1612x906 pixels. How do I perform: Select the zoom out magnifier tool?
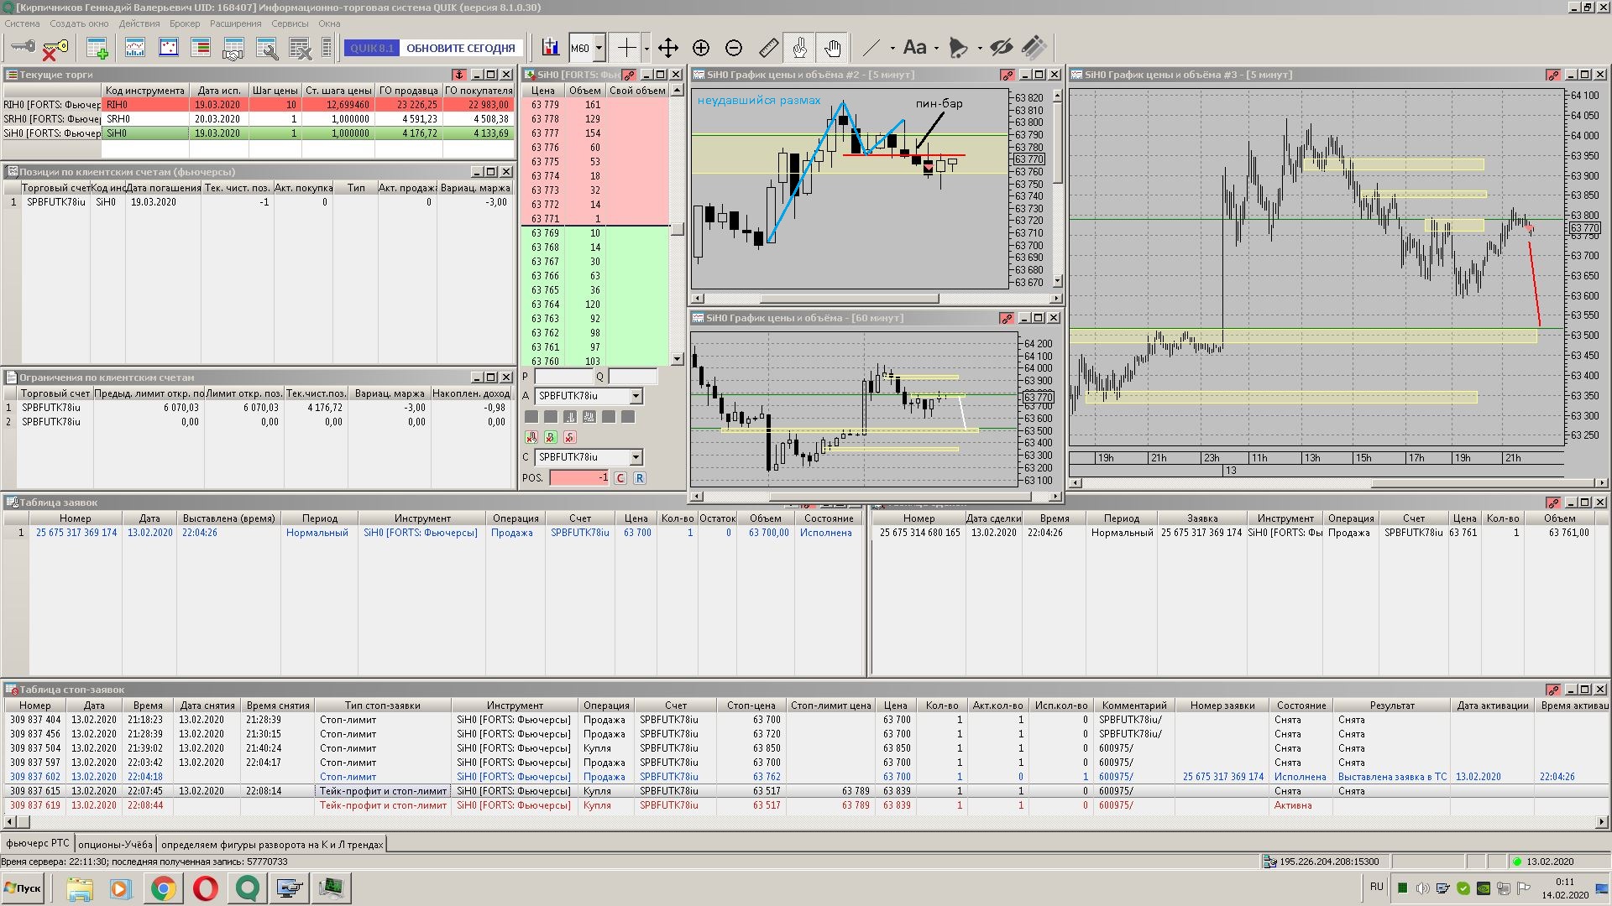tap(734, 48)
